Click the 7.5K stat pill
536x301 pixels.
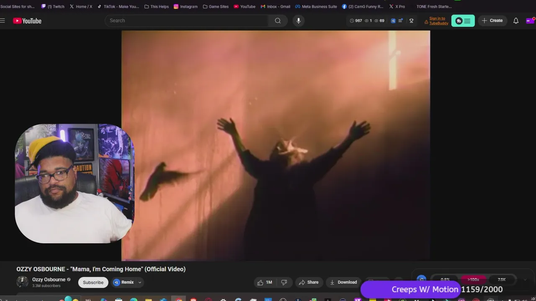pyautogui.click(x=502, y=280)
